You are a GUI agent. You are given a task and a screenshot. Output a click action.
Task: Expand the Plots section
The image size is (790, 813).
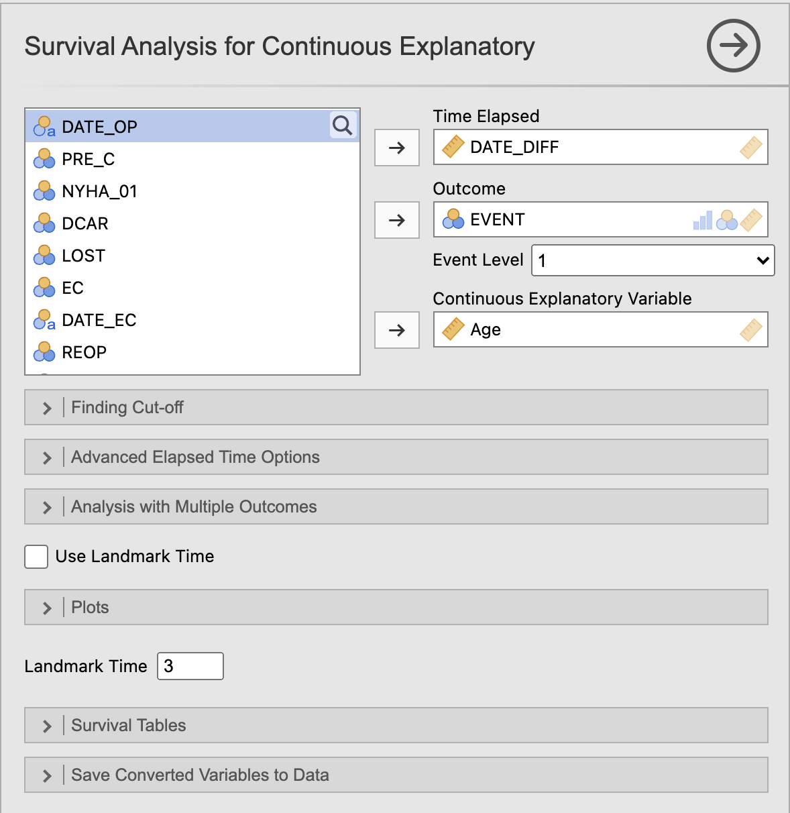pos(396,607)
